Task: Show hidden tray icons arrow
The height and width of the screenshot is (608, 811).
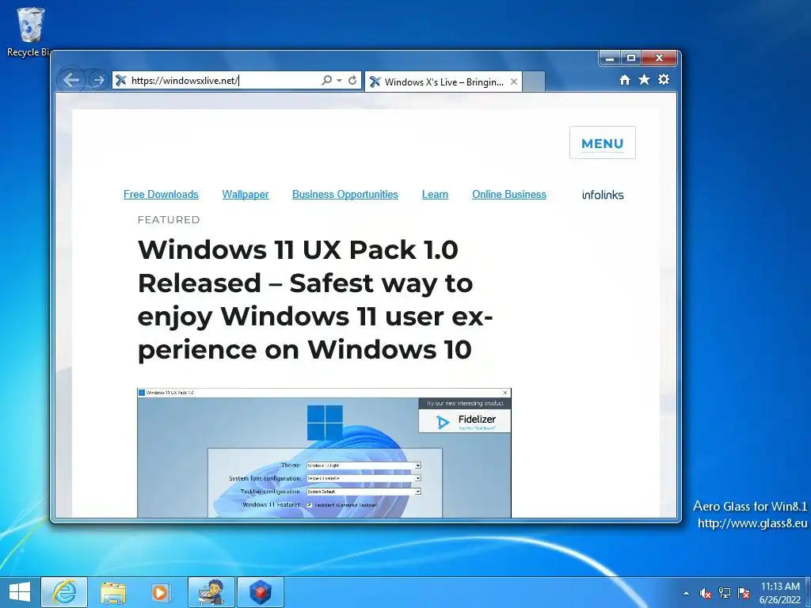Action: tap(686, 593)
